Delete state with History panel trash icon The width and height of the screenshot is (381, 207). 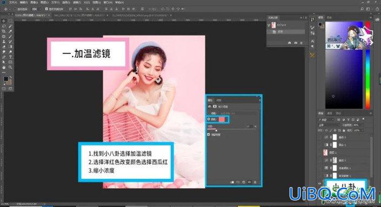(302, 43)
